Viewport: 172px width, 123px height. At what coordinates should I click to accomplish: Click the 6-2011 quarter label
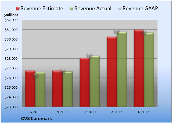click(x=35, y=112)
